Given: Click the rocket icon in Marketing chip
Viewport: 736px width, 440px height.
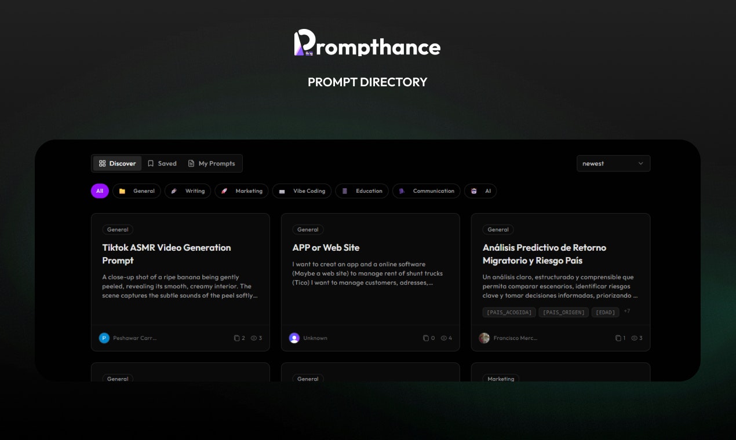Looking at the screenshot, I should [224, 191].
